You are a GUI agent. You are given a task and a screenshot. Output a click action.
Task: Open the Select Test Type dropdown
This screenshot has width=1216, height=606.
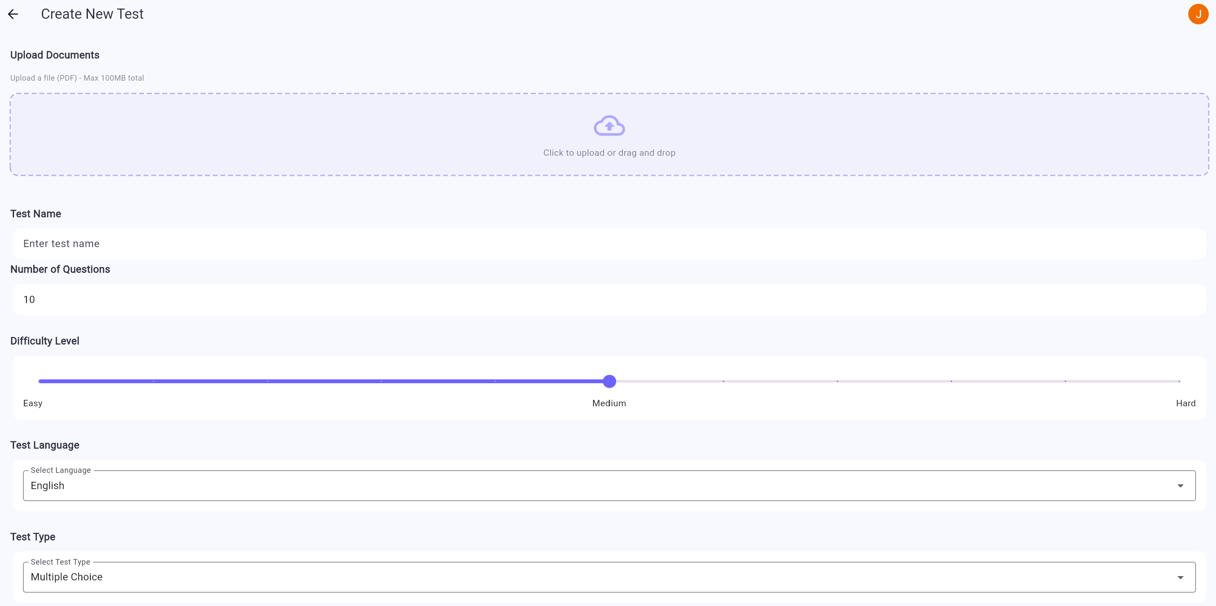(609, 577)
